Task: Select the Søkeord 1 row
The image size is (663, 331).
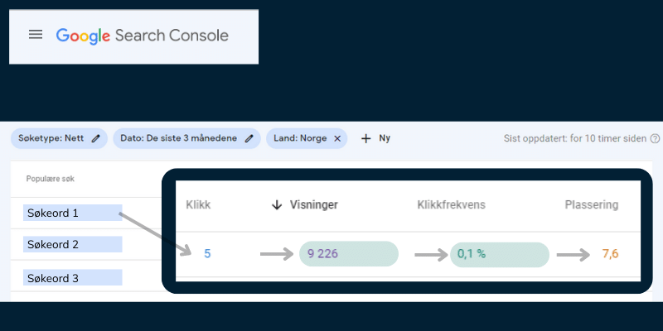Action: [73, 213]
